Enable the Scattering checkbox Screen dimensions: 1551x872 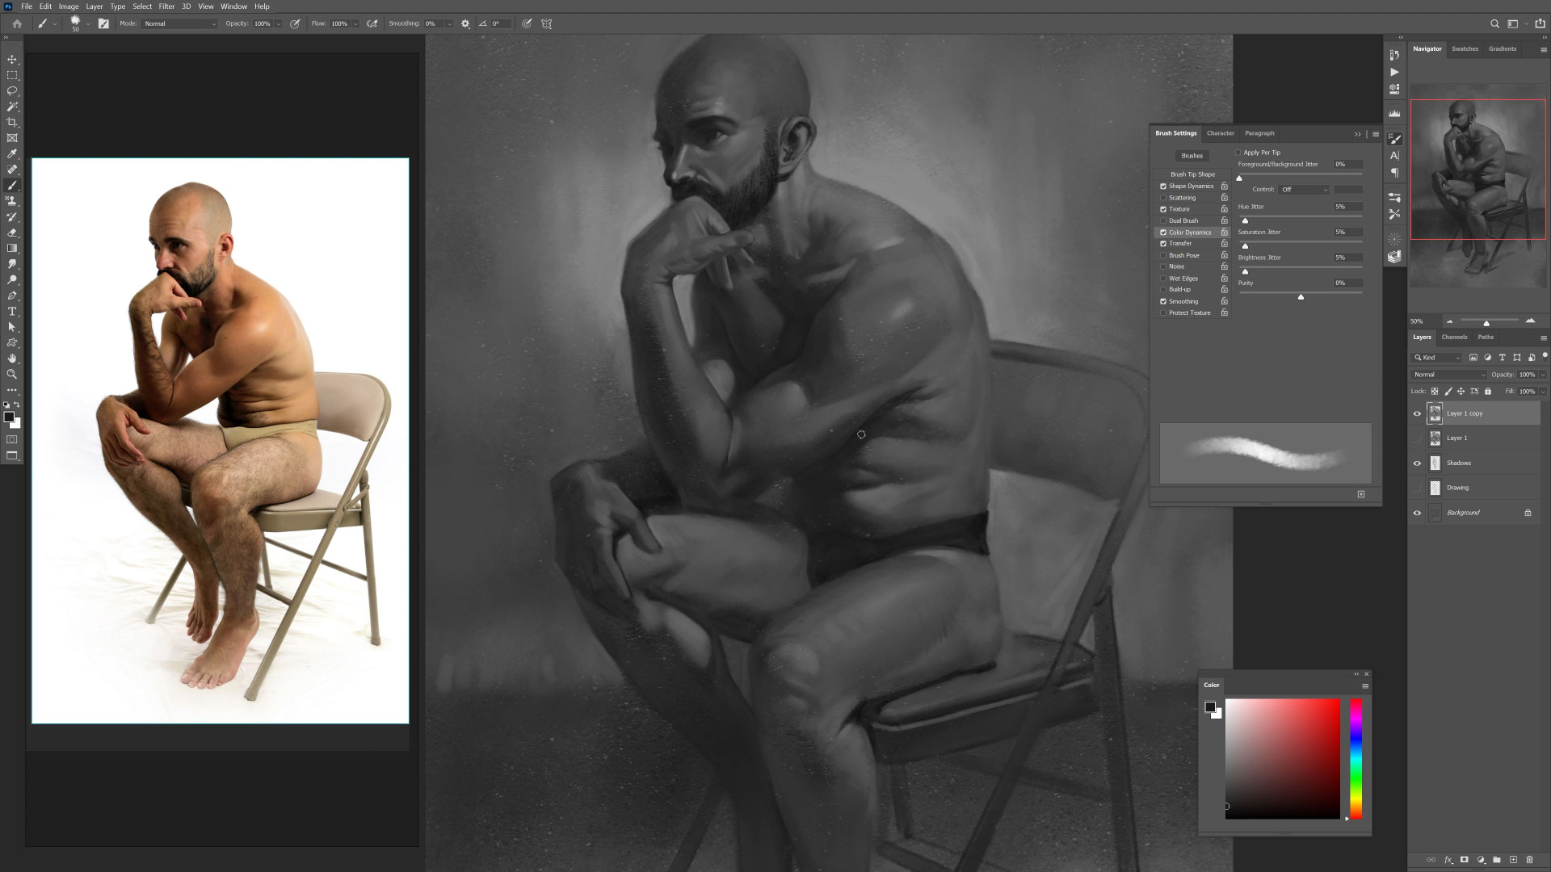[x=1163, y=198]
